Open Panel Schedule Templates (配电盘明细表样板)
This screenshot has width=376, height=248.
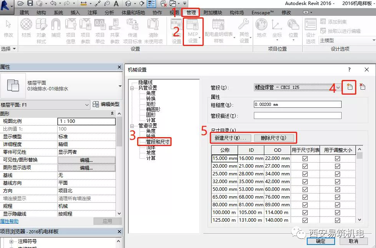[219, 31]
